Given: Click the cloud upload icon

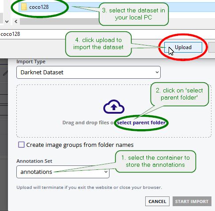Looking at the screenshot, I should coord(114,107).
